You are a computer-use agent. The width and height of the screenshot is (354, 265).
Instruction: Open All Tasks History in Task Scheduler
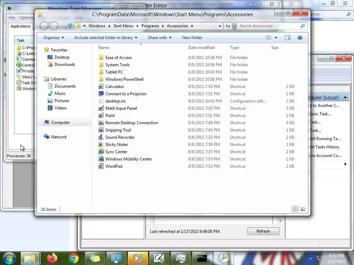(x=325, y=147)
